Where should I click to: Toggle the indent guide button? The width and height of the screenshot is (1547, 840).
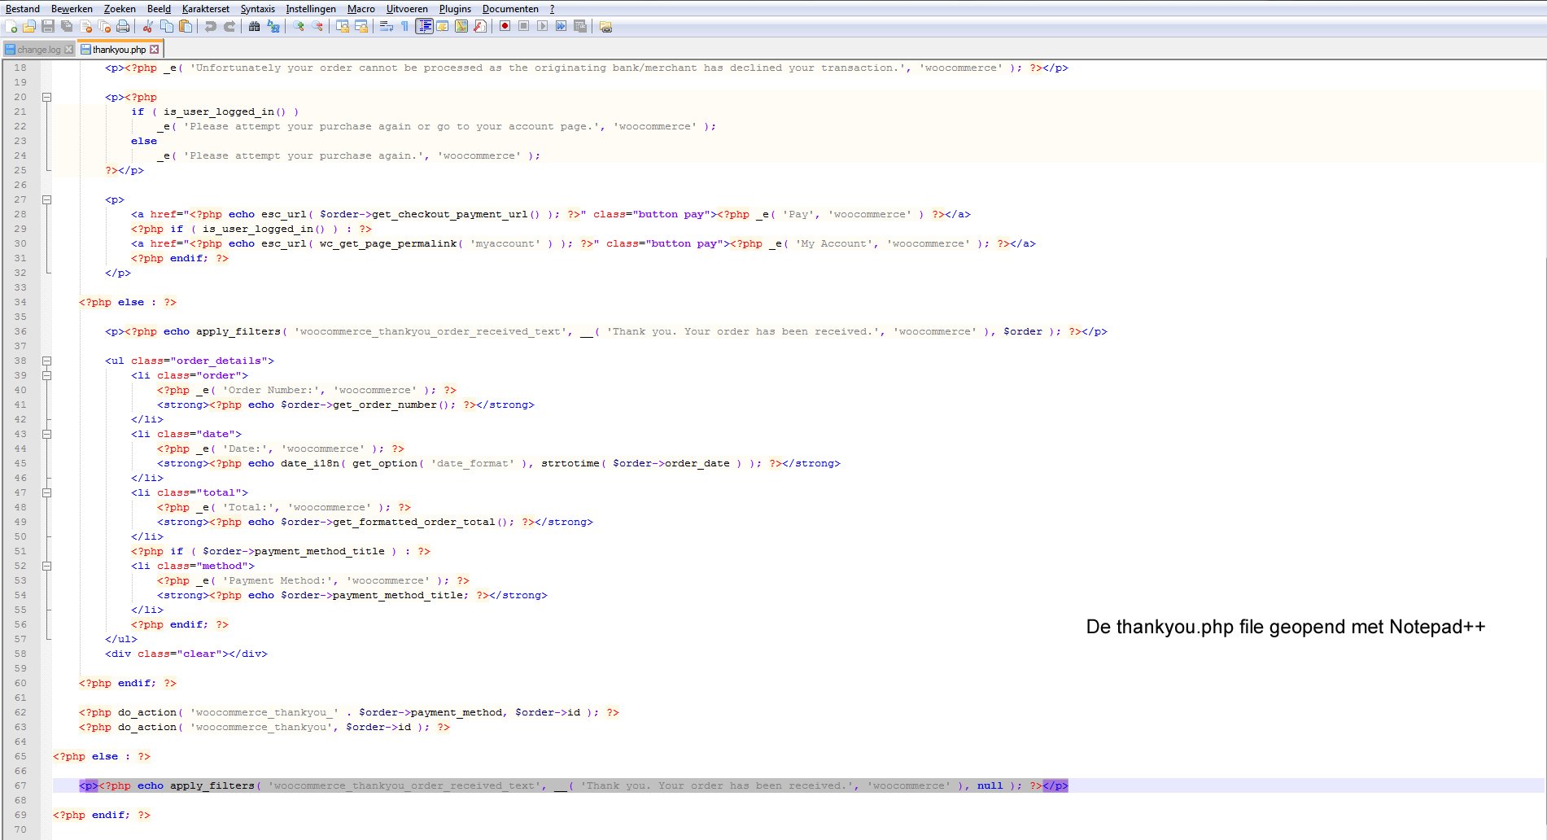[424, 26]
